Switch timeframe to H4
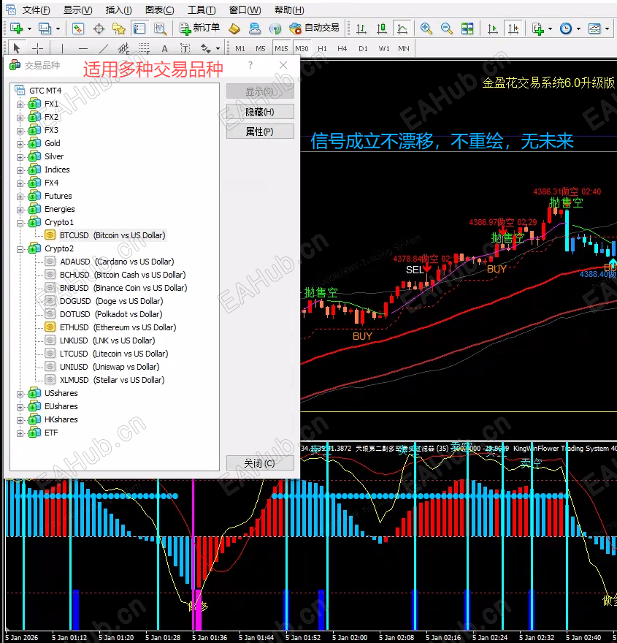Image resolution: width=617 pixels, height=643 pixels. (342, 48)
